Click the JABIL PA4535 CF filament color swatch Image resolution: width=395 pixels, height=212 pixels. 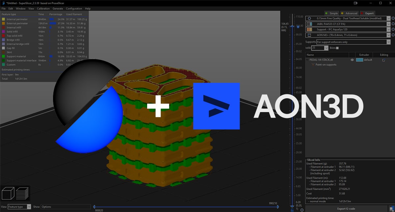pos(309,24)
